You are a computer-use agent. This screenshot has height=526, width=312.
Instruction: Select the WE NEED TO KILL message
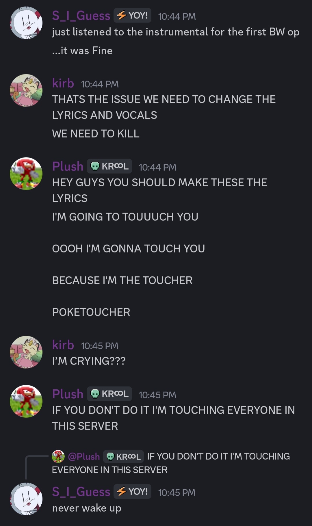click(96, 134)
